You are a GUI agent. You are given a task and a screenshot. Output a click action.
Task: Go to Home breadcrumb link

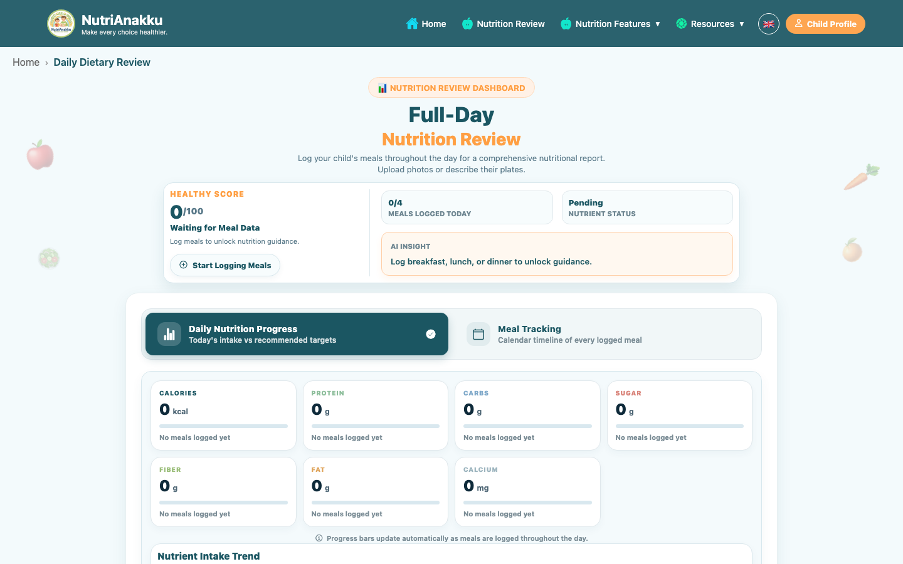click(26, 62)
